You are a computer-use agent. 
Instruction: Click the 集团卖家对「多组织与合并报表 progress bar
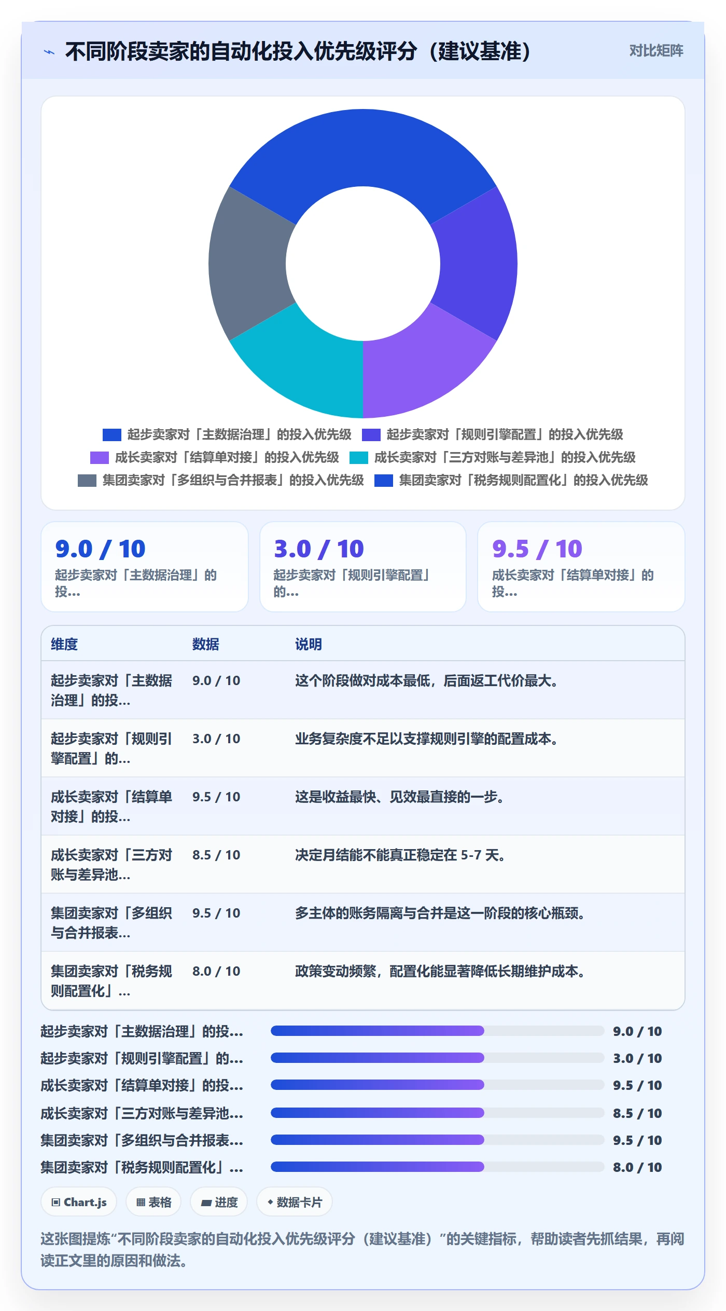[x=437, y=1140]
